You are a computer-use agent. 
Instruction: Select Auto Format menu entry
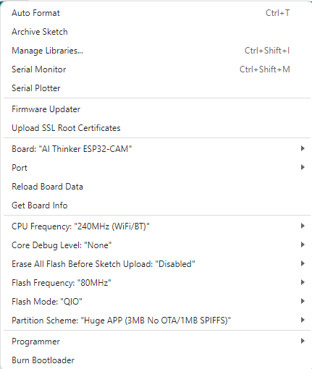pos(157,13)
